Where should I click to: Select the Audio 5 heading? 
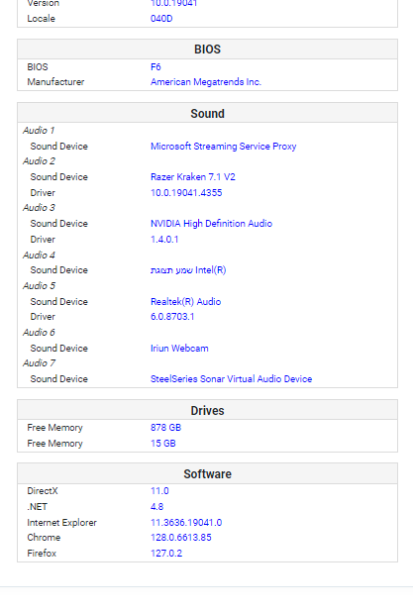click(39, 286)
